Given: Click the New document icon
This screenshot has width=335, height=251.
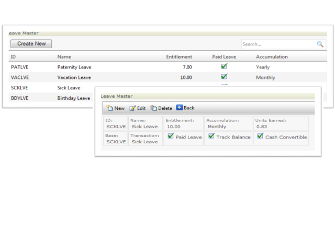Looking at the screenshot, I should tap(109, 108).
